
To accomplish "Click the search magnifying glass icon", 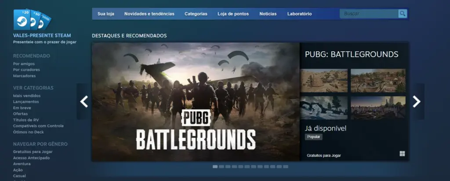I will pos(403,14).
